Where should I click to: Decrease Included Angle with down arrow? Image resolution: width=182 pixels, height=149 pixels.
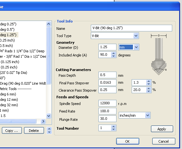113,56
